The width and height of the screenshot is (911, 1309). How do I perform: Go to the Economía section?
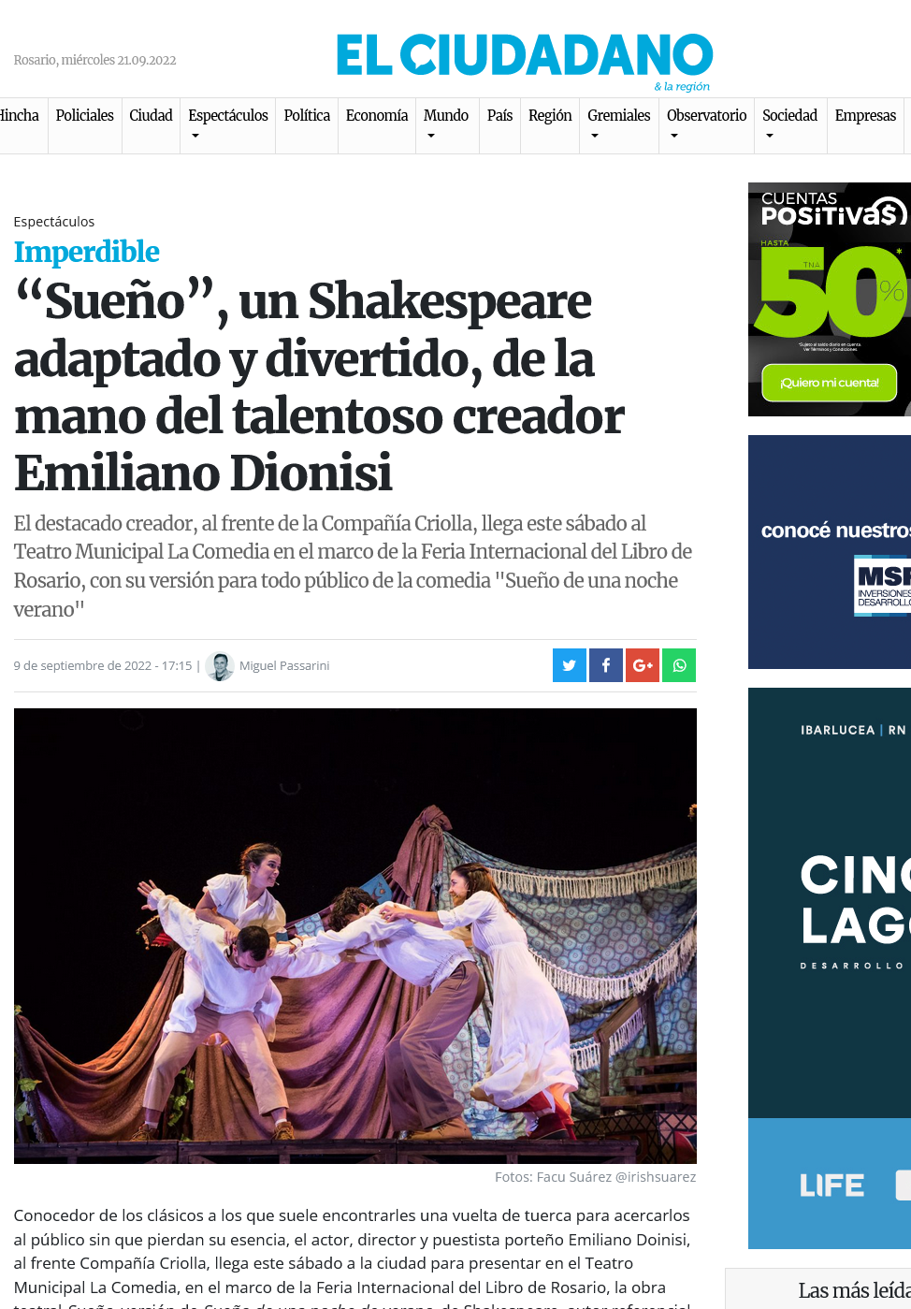pyautogui.click(x=377, y=115)
